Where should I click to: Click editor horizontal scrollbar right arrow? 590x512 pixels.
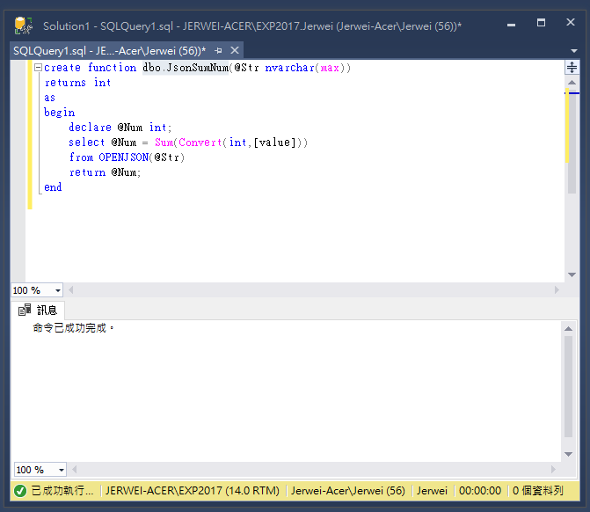[557, 290]
